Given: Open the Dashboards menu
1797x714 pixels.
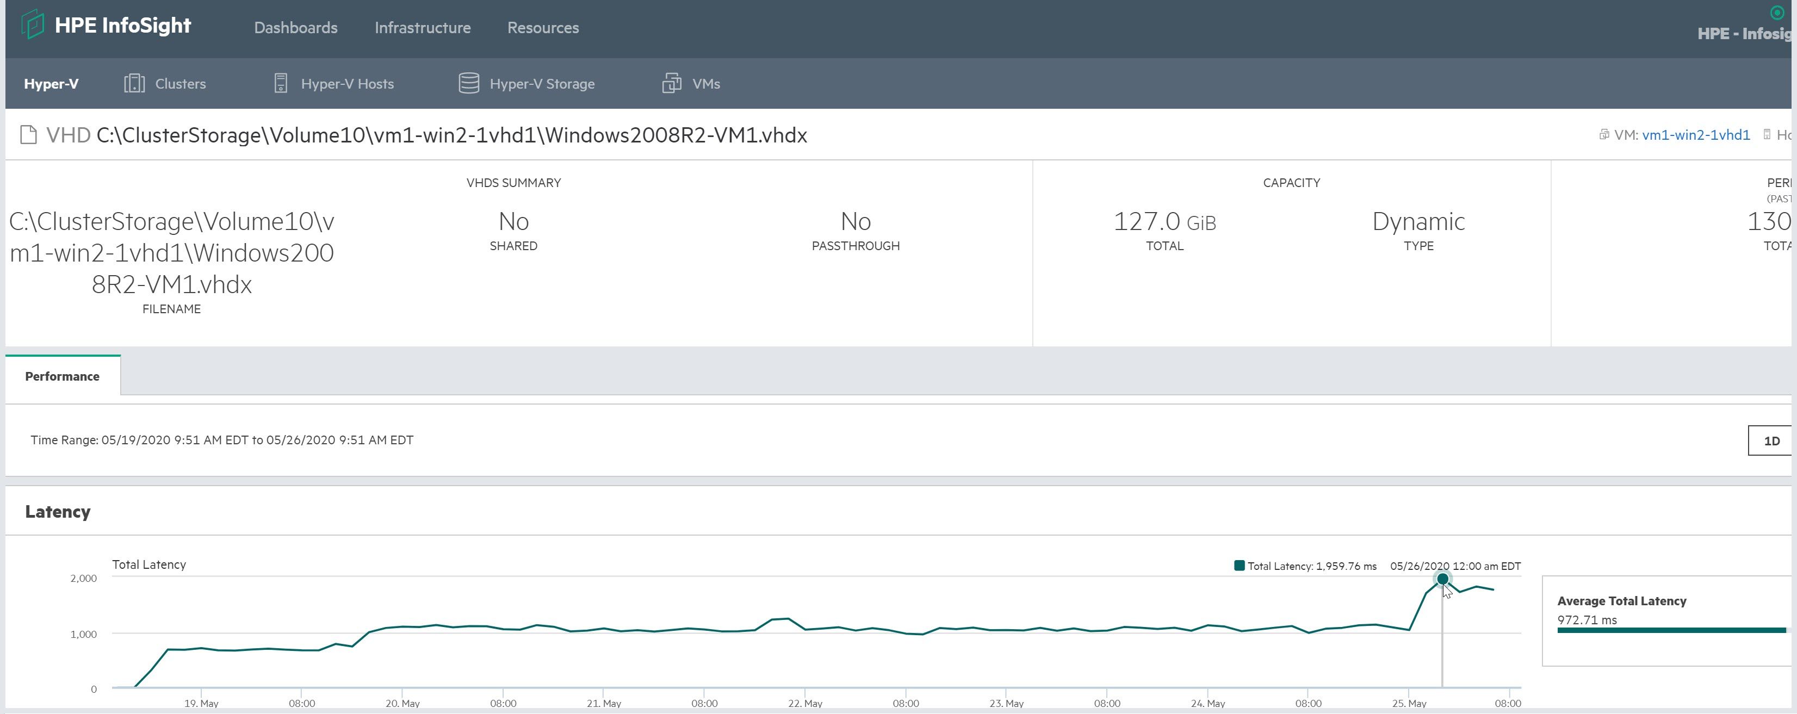Looking at the screenshot, I should coord(296,27).
